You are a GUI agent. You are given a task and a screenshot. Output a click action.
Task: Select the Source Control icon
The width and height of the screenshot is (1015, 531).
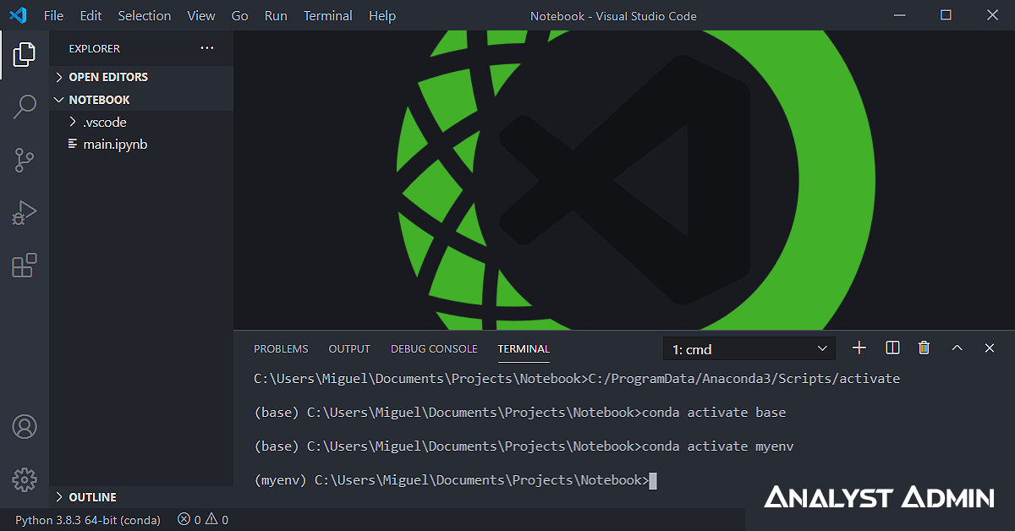[25, 160]
